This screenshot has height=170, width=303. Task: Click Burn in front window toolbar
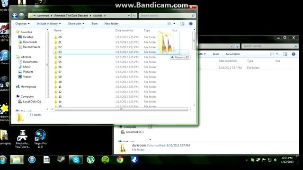coord(95,24)
